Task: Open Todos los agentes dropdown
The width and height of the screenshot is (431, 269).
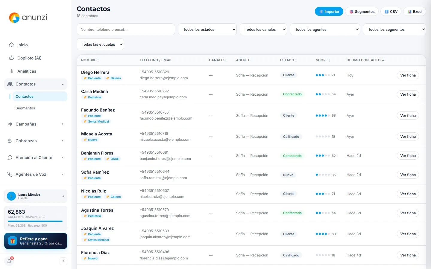Action: (325, 29)
